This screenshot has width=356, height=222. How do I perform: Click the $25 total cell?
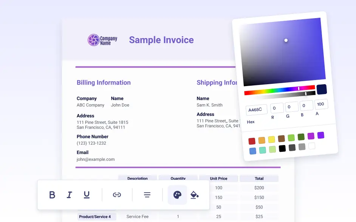259,217
